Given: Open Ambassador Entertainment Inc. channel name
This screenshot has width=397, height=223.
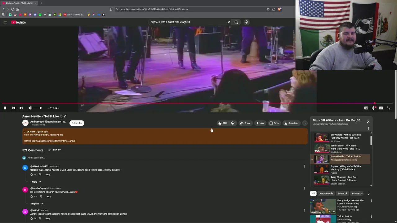Looking at the screenshot, I should (48, 122).
